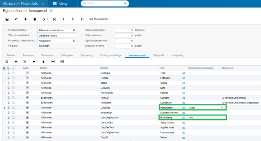Open the Meny button
The height and width of the screenshot is (141, 261).
pyautogui.click(x=60, y=4)
